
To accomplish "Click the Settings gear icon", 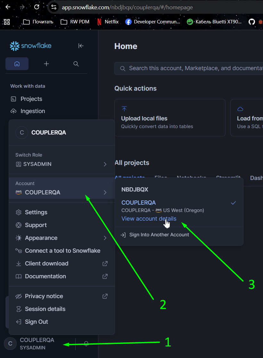I will [x=19, y=212].
